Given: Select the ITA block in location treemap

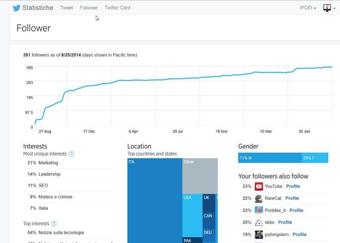Looking at the screenshot, I should pyautogui.click(x=155, y=200).
